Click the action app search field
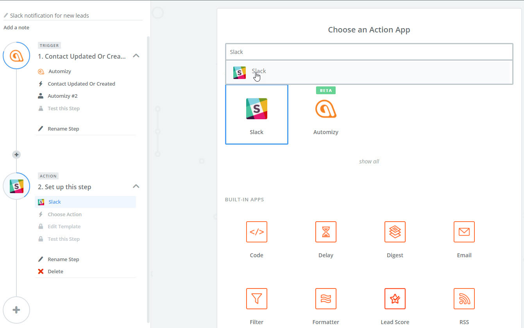 click(x=369, y=52)
